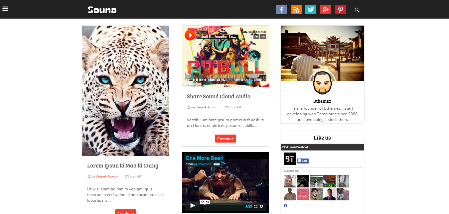Open the SoundCloud Cookie policy link
449x214 pixels.
pos(191,85)
